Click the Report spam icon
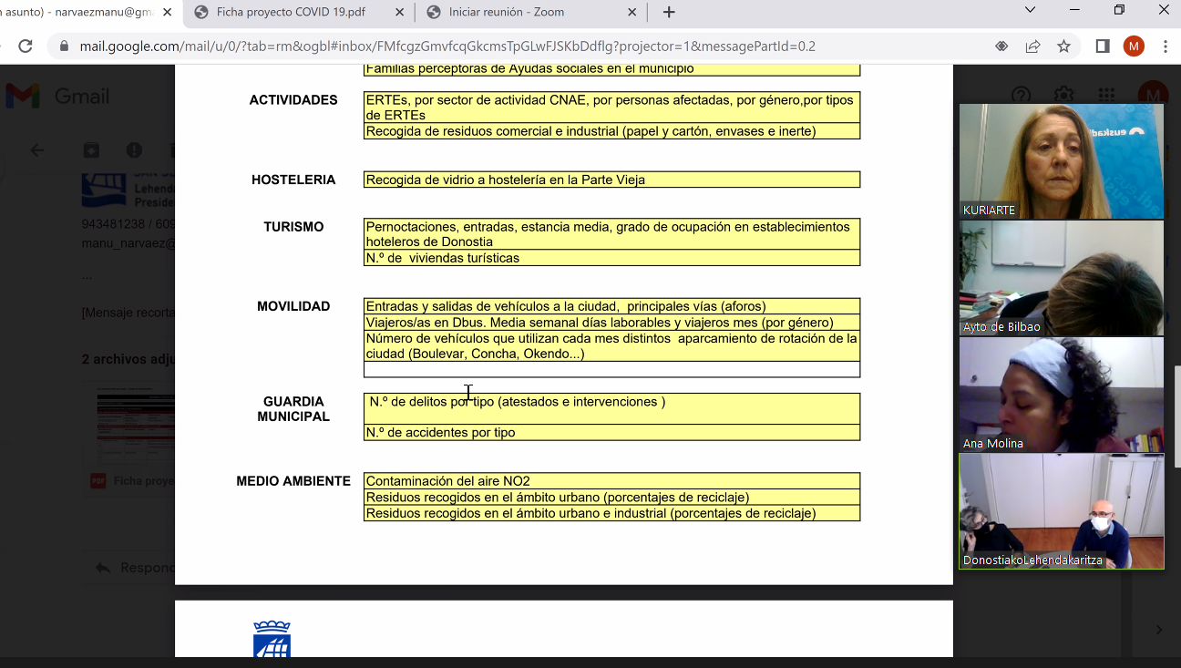1181x668 pixels. pyautogui.click(x=134, y=150)
